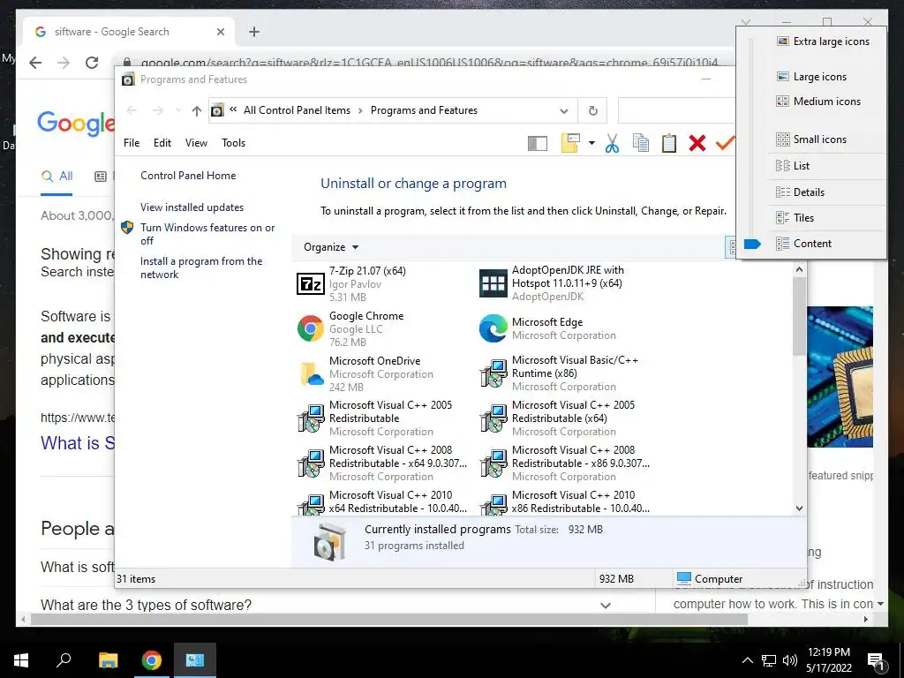Click the Up arrow navigation button

[x=197, y=110]
